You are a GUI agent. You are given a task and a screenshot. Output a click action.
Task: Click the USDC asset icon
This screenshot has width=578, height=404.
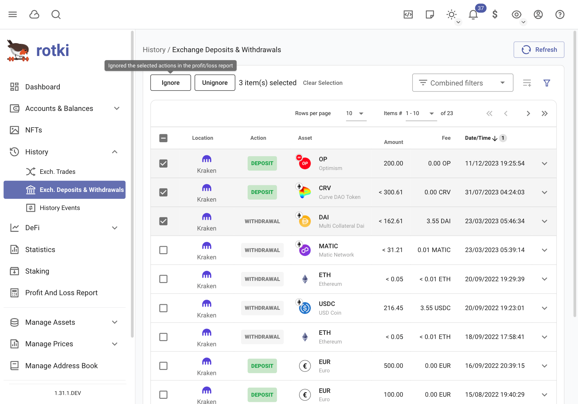(x=304, y=308)
